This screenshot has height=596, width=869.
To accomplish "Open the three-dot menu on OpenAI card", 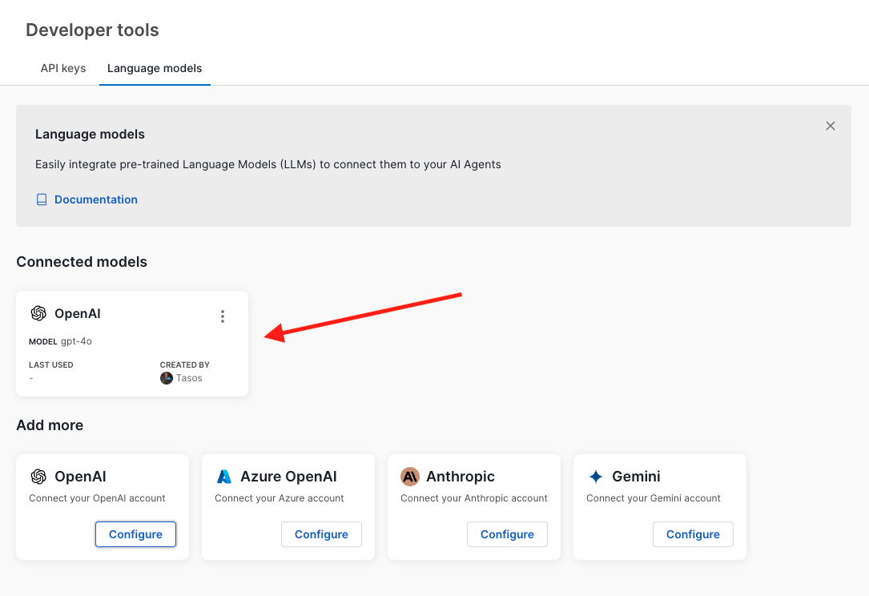I will [x=223, y=316].
